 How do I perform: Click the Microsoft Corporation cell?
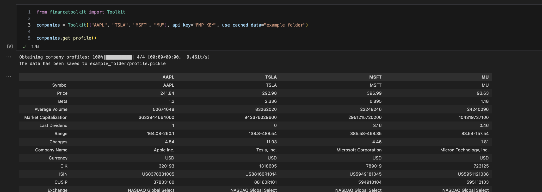pos(359,150)
